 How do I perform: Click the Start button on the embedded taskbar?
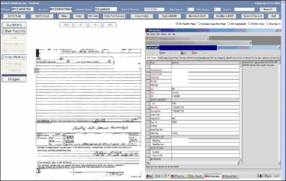pyautogui.click(x=149, y=176)
